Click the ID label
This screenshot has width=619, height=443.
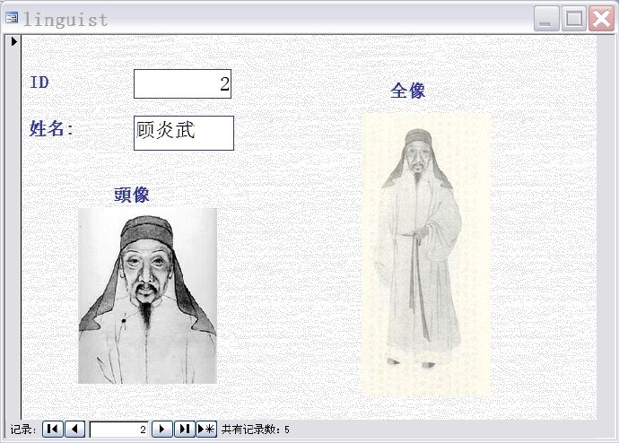tap(39, 83)
